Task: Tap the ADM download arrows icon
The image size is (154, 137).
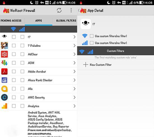Action: coord(4,63)
